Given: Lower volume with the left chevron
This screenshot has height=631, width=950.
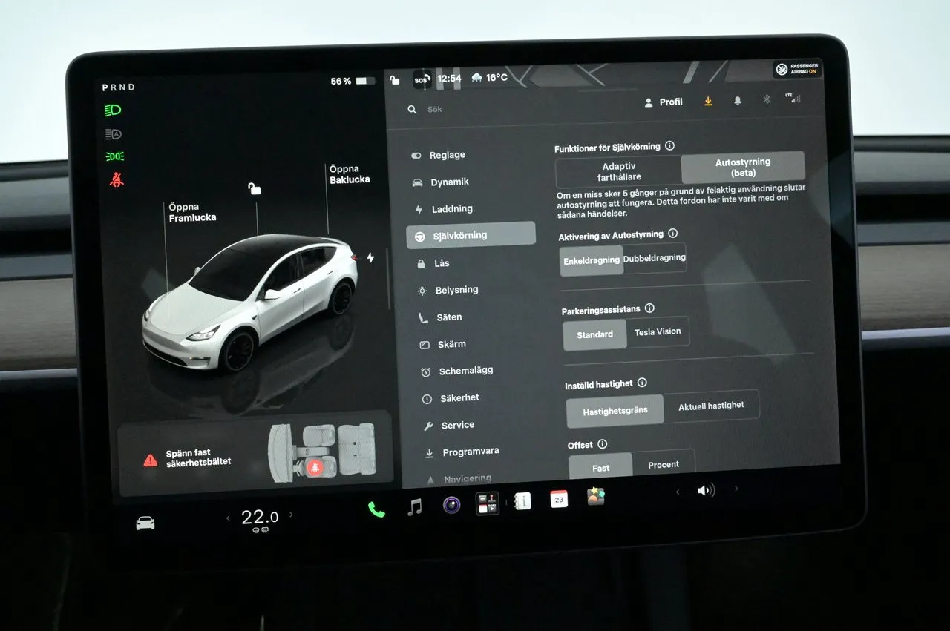Looking at the screenshot, I should [677, 492].
